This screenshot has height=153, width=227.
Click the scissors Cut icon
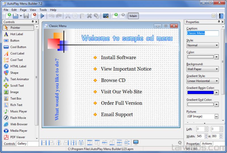click(x=68, y=16)
